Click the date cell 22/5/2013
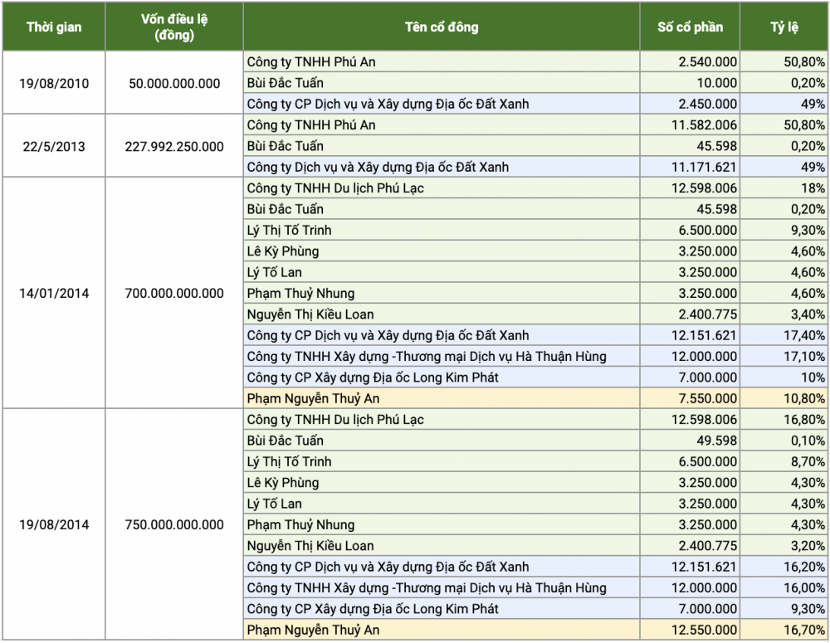The width and height of the screenshot is (830, 643). pos(54,146)
